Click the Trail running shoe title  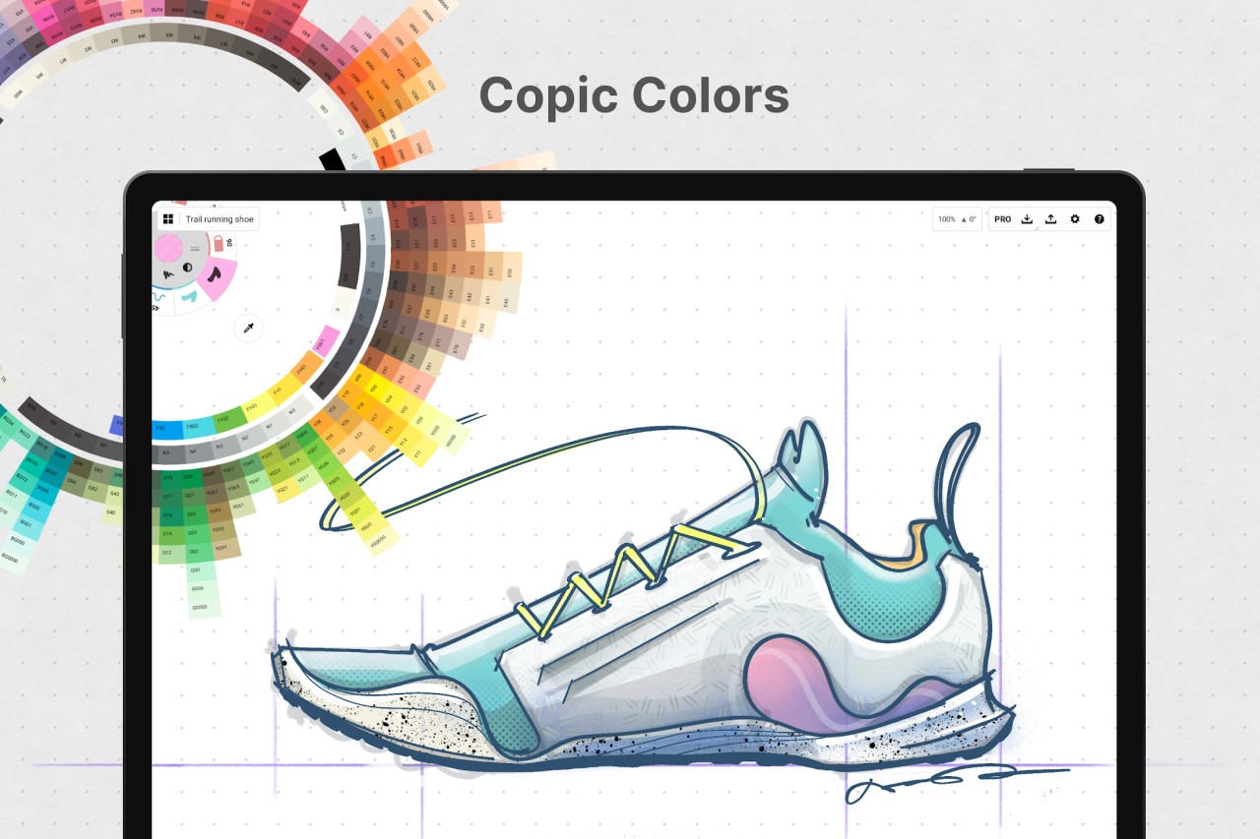(x=220, y=219)
